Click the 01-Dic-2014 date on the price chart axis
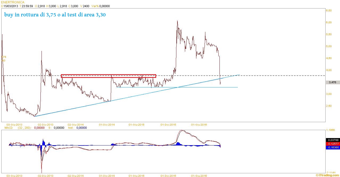This screenshot has width=340, height=177. 107,125
